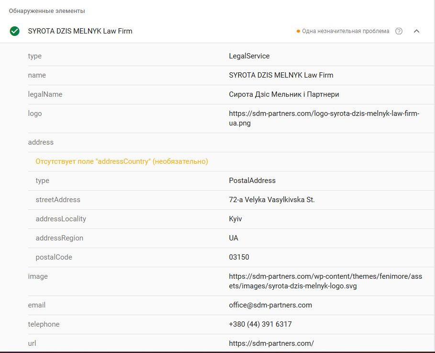The image size is (435, 353).
Task: Click the legalName value in Cyrillic
Action: coord(284,94)
